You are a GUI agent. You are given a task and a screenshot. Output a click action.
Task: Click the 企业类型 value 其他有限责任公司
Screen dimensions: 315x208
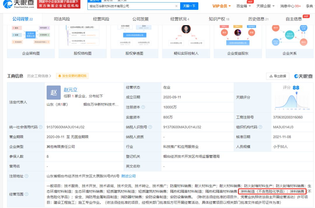[x=61, y=147]
